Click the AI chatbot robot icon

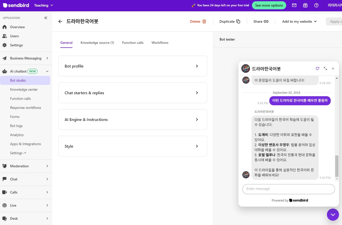5,71
